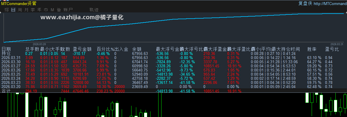Click the 总手数 column header

point(32,49)
